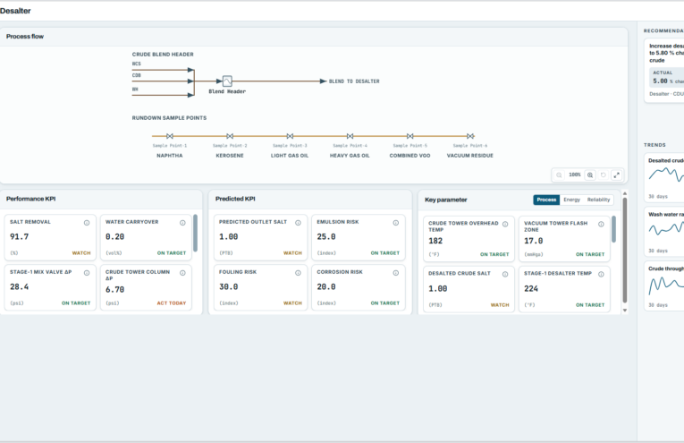The width and height of the screenshot is (684, 443).
Task: Open info for Predicted Outlet Salt
Action: point(298,223)
